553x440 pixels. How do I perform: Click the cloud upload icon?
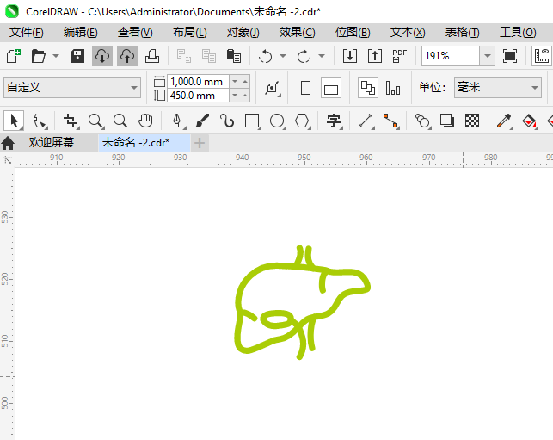point(127,56)
